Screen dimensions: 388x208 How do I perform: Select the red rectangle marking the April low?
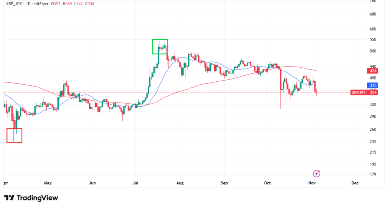[x=14, y=135]
